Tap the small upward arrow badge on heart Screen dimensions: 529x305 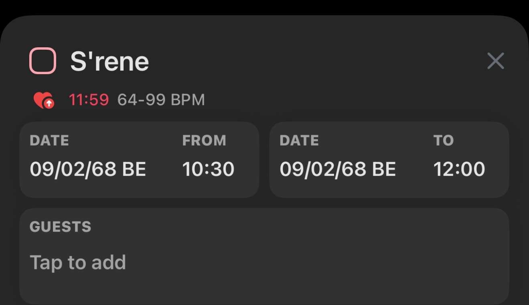pyautogui.click(x=49, y=104)
